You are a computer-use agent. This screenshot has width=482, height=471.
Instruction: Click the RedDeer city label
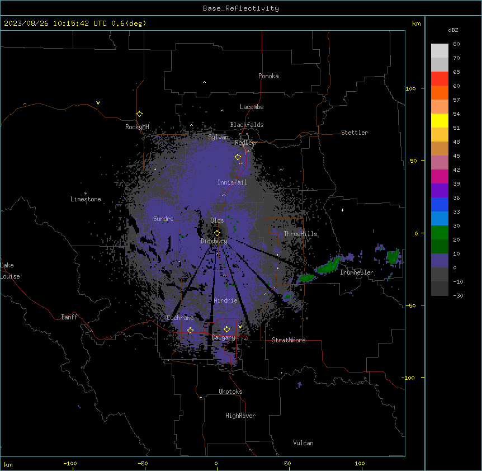tap(246, 143)
